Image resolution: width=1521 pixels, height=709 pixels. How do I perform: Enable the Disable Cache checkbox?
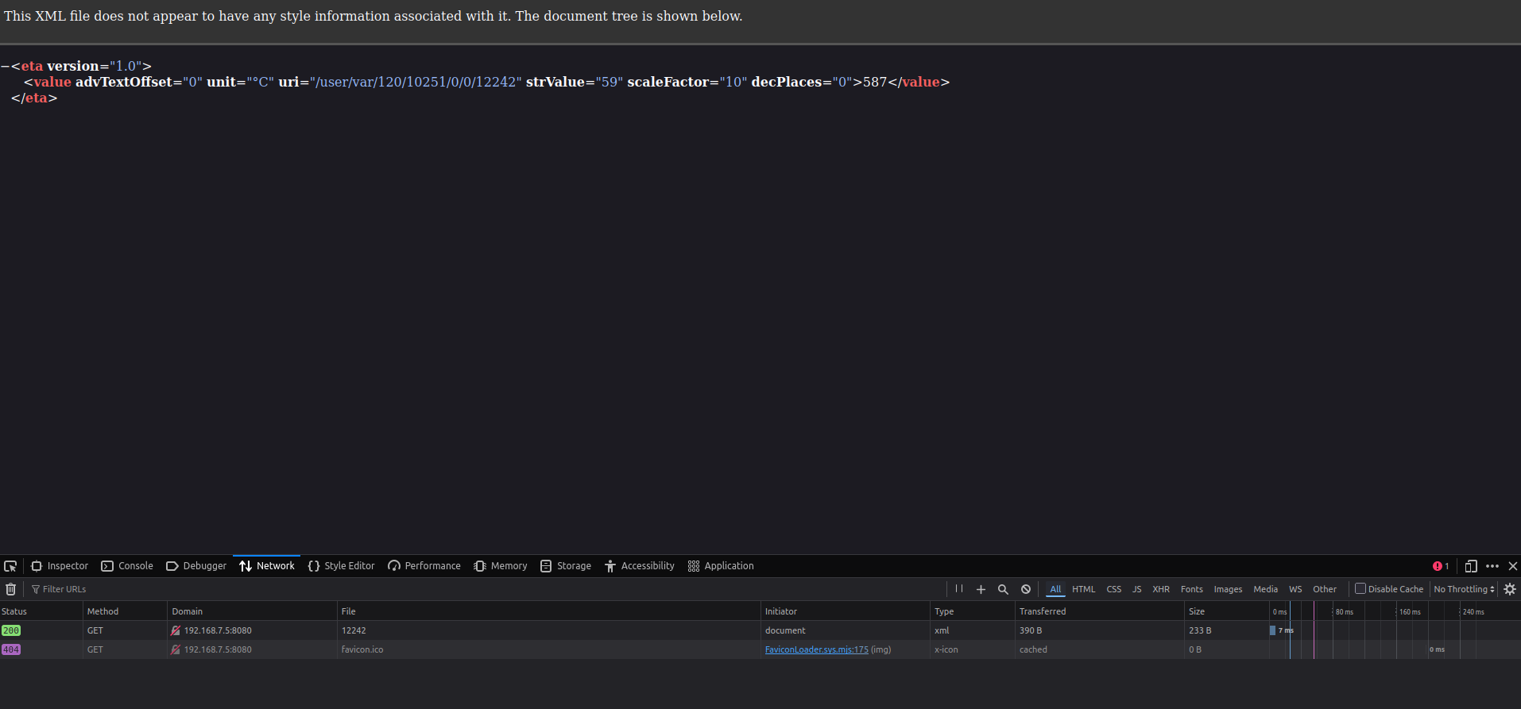point(1360,588)
